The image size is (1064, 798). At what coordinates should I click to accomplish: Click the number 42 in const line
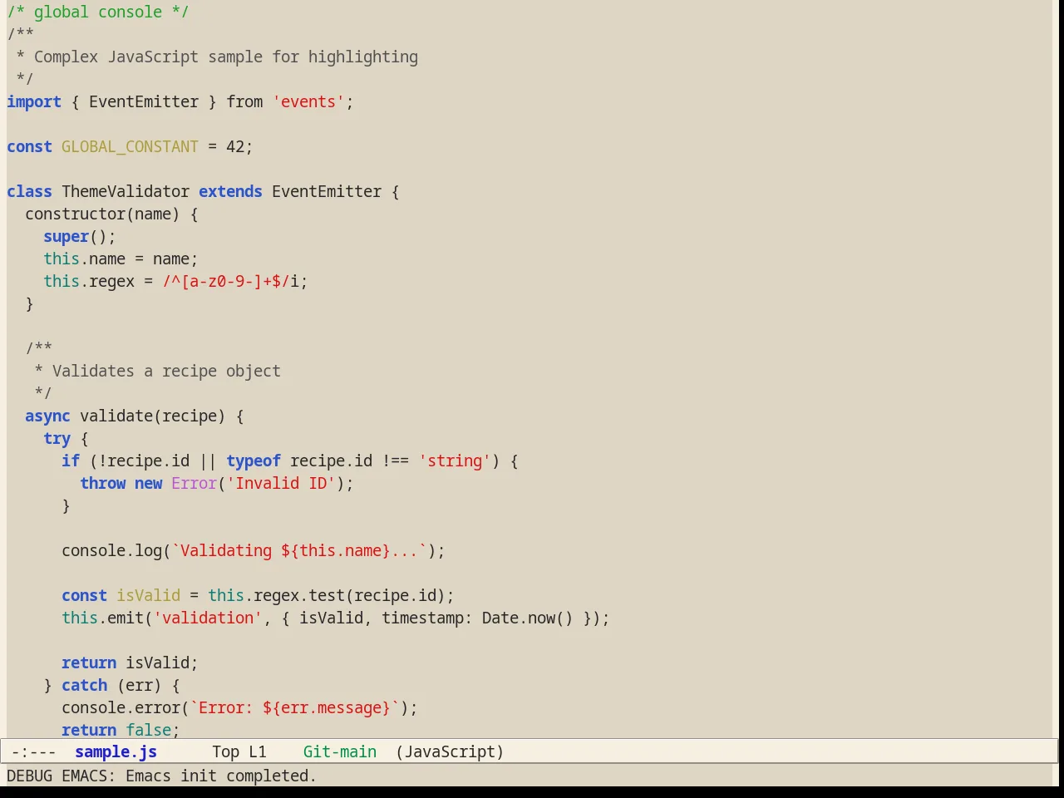[235, 146]
